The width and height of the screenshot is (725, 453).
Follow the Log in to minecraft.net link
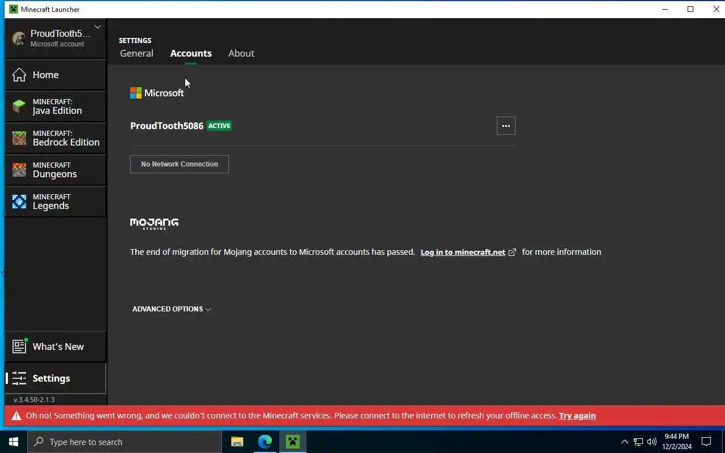pyautogui.click(x=463, y=252)
